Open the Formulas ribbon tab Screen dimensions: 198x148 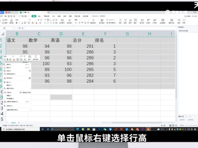(x=53, y=16)
